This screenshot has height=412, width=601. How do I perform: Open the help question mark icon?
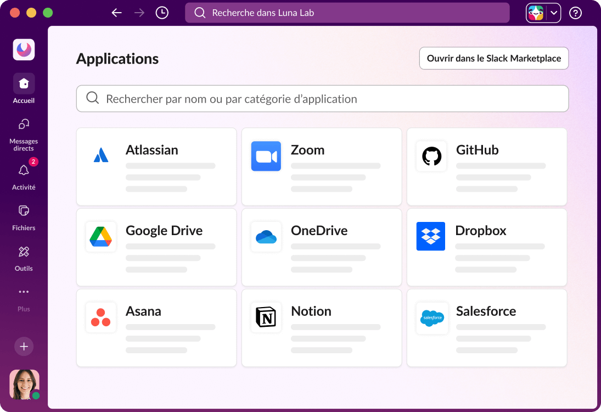point(575,13)
